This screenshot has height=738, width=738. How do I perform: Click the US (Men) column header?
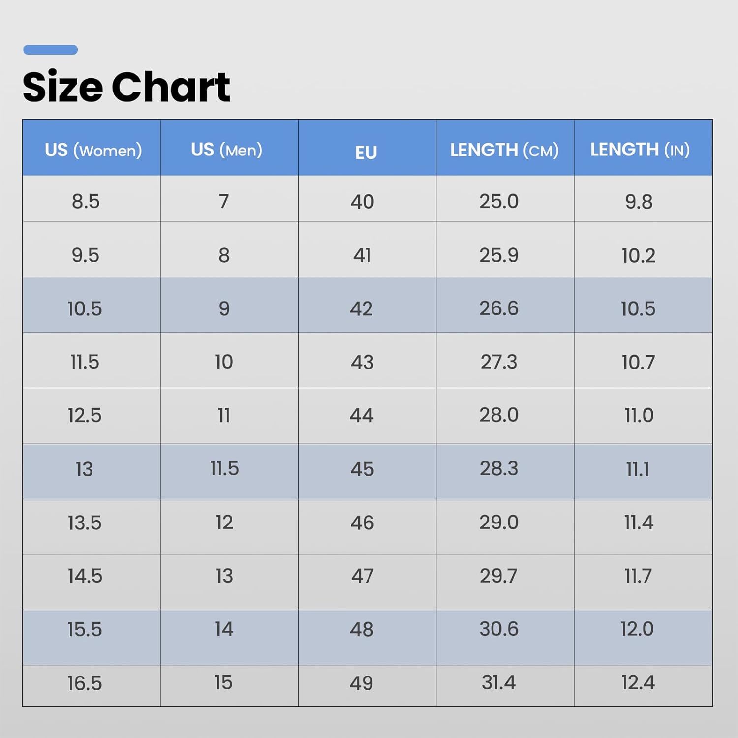tap(229, 148)
